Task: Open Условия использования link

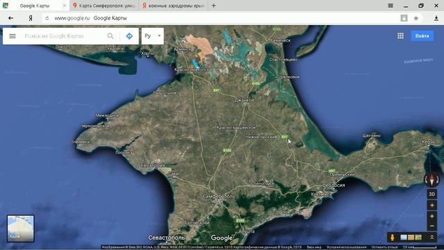Action: (x=346, y=247)
